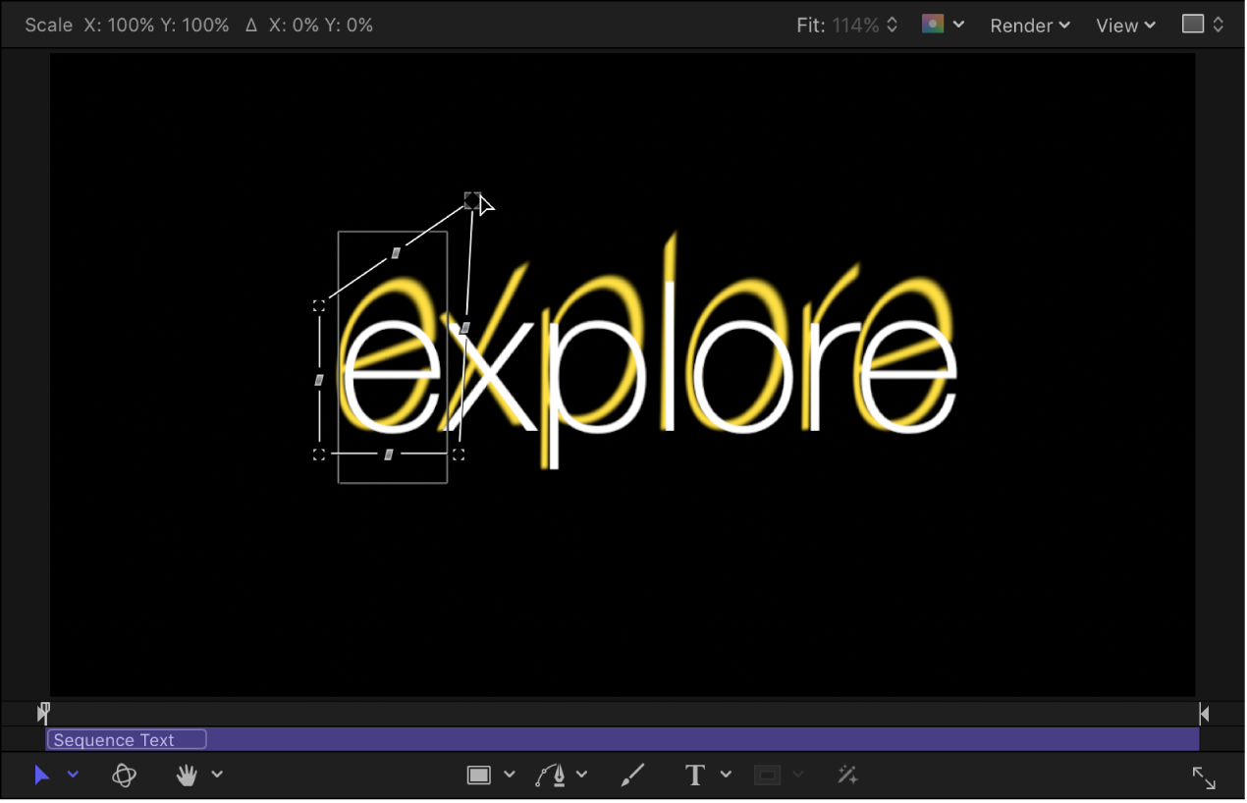Select the Paint Stroke tool

(632, 775)
